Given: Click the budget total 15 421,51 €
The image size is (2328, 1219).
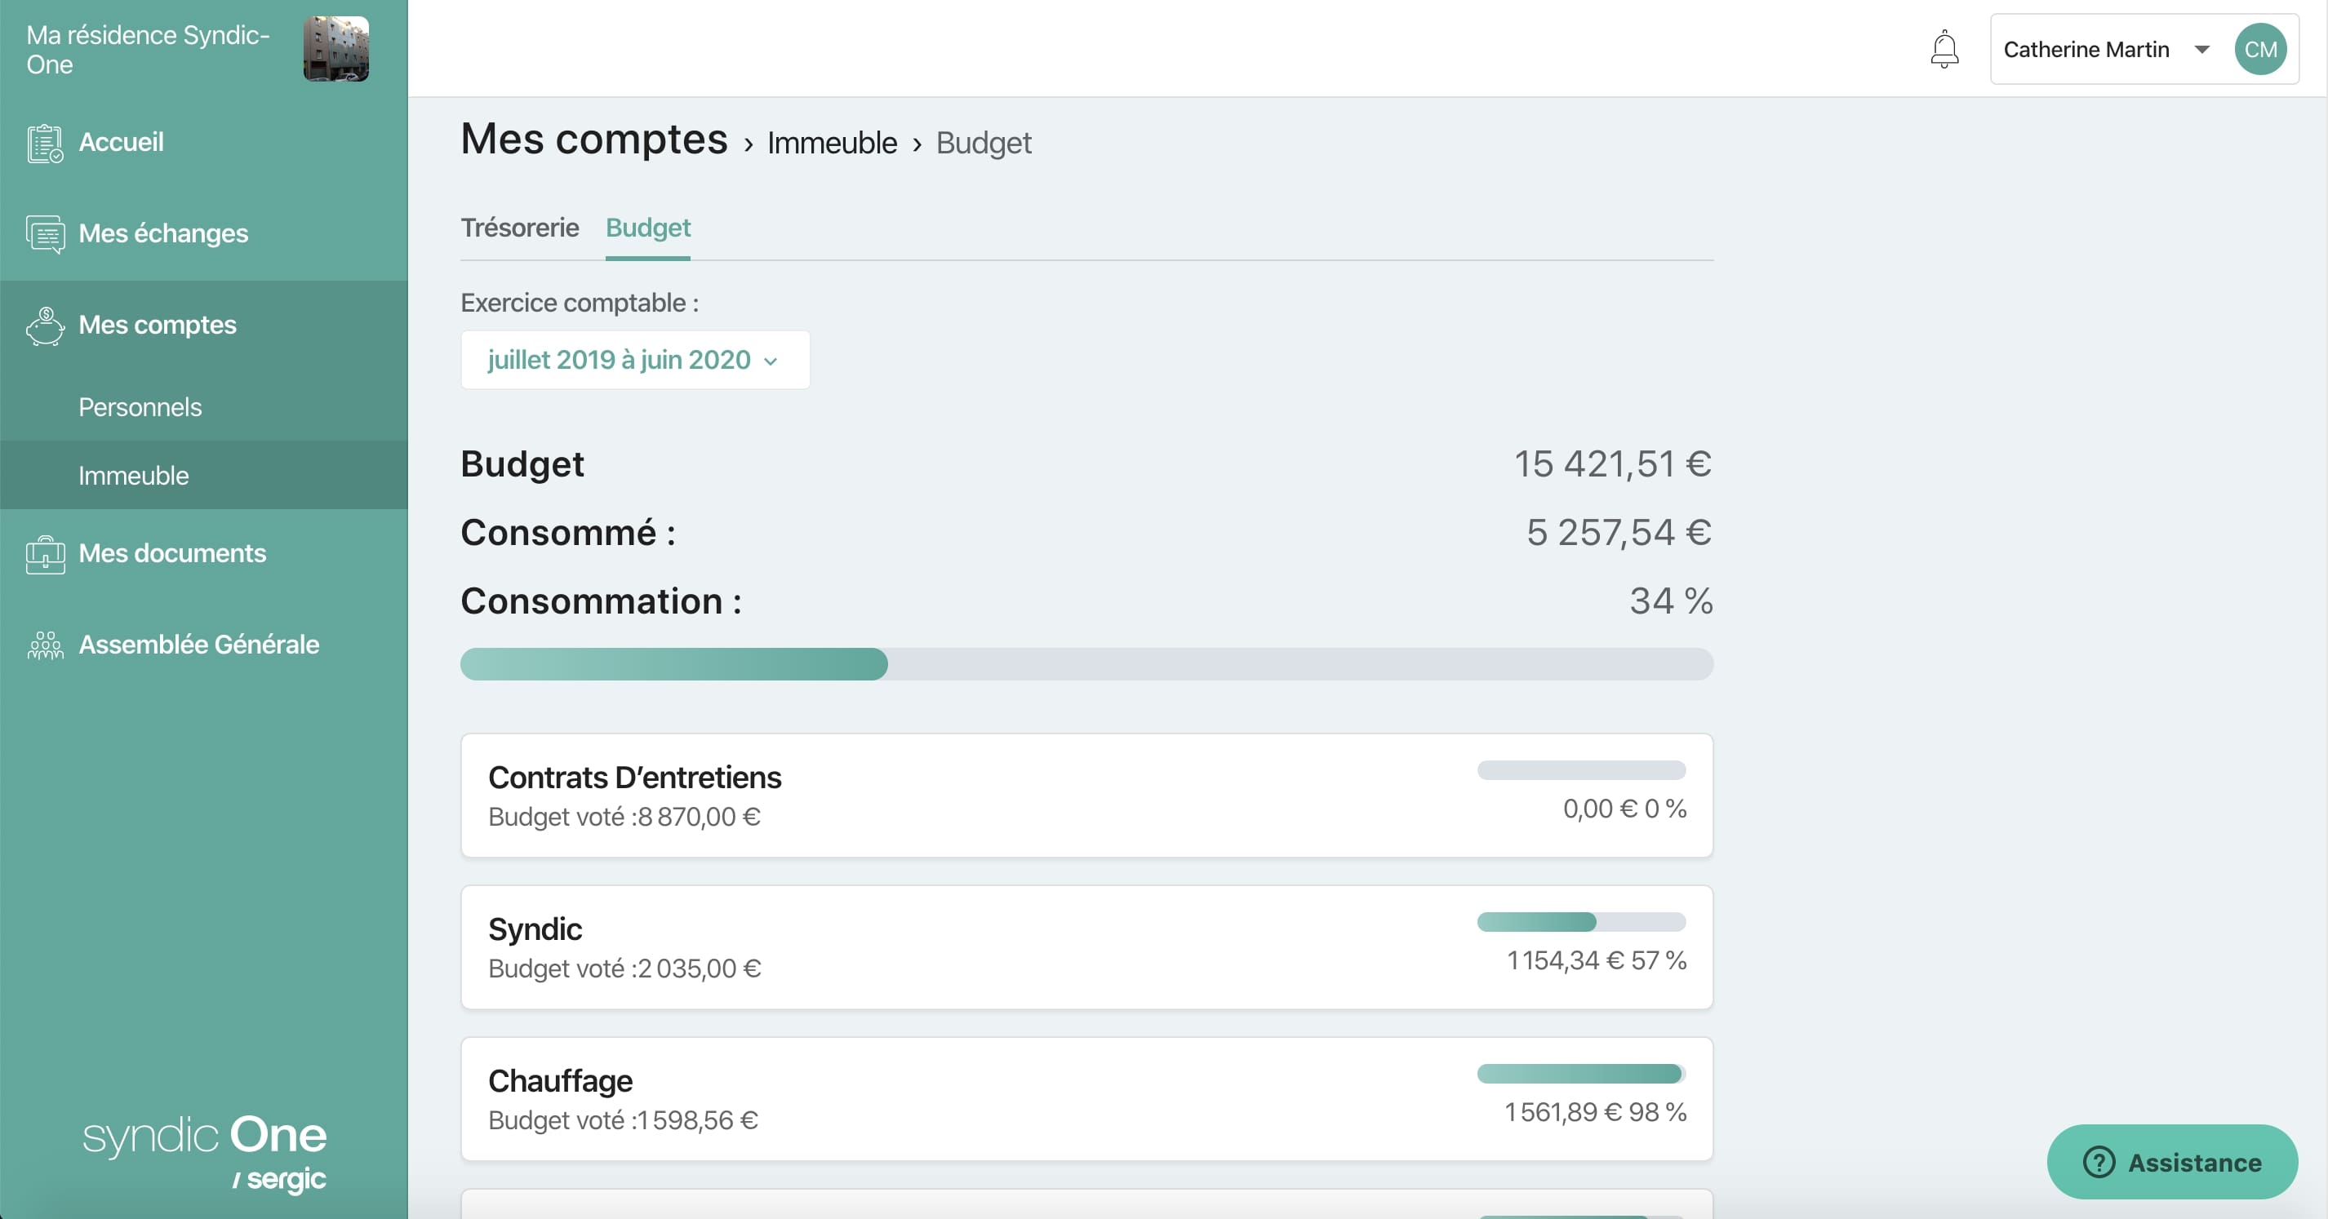Looking at the screenshot, I should coord(1613,464).
